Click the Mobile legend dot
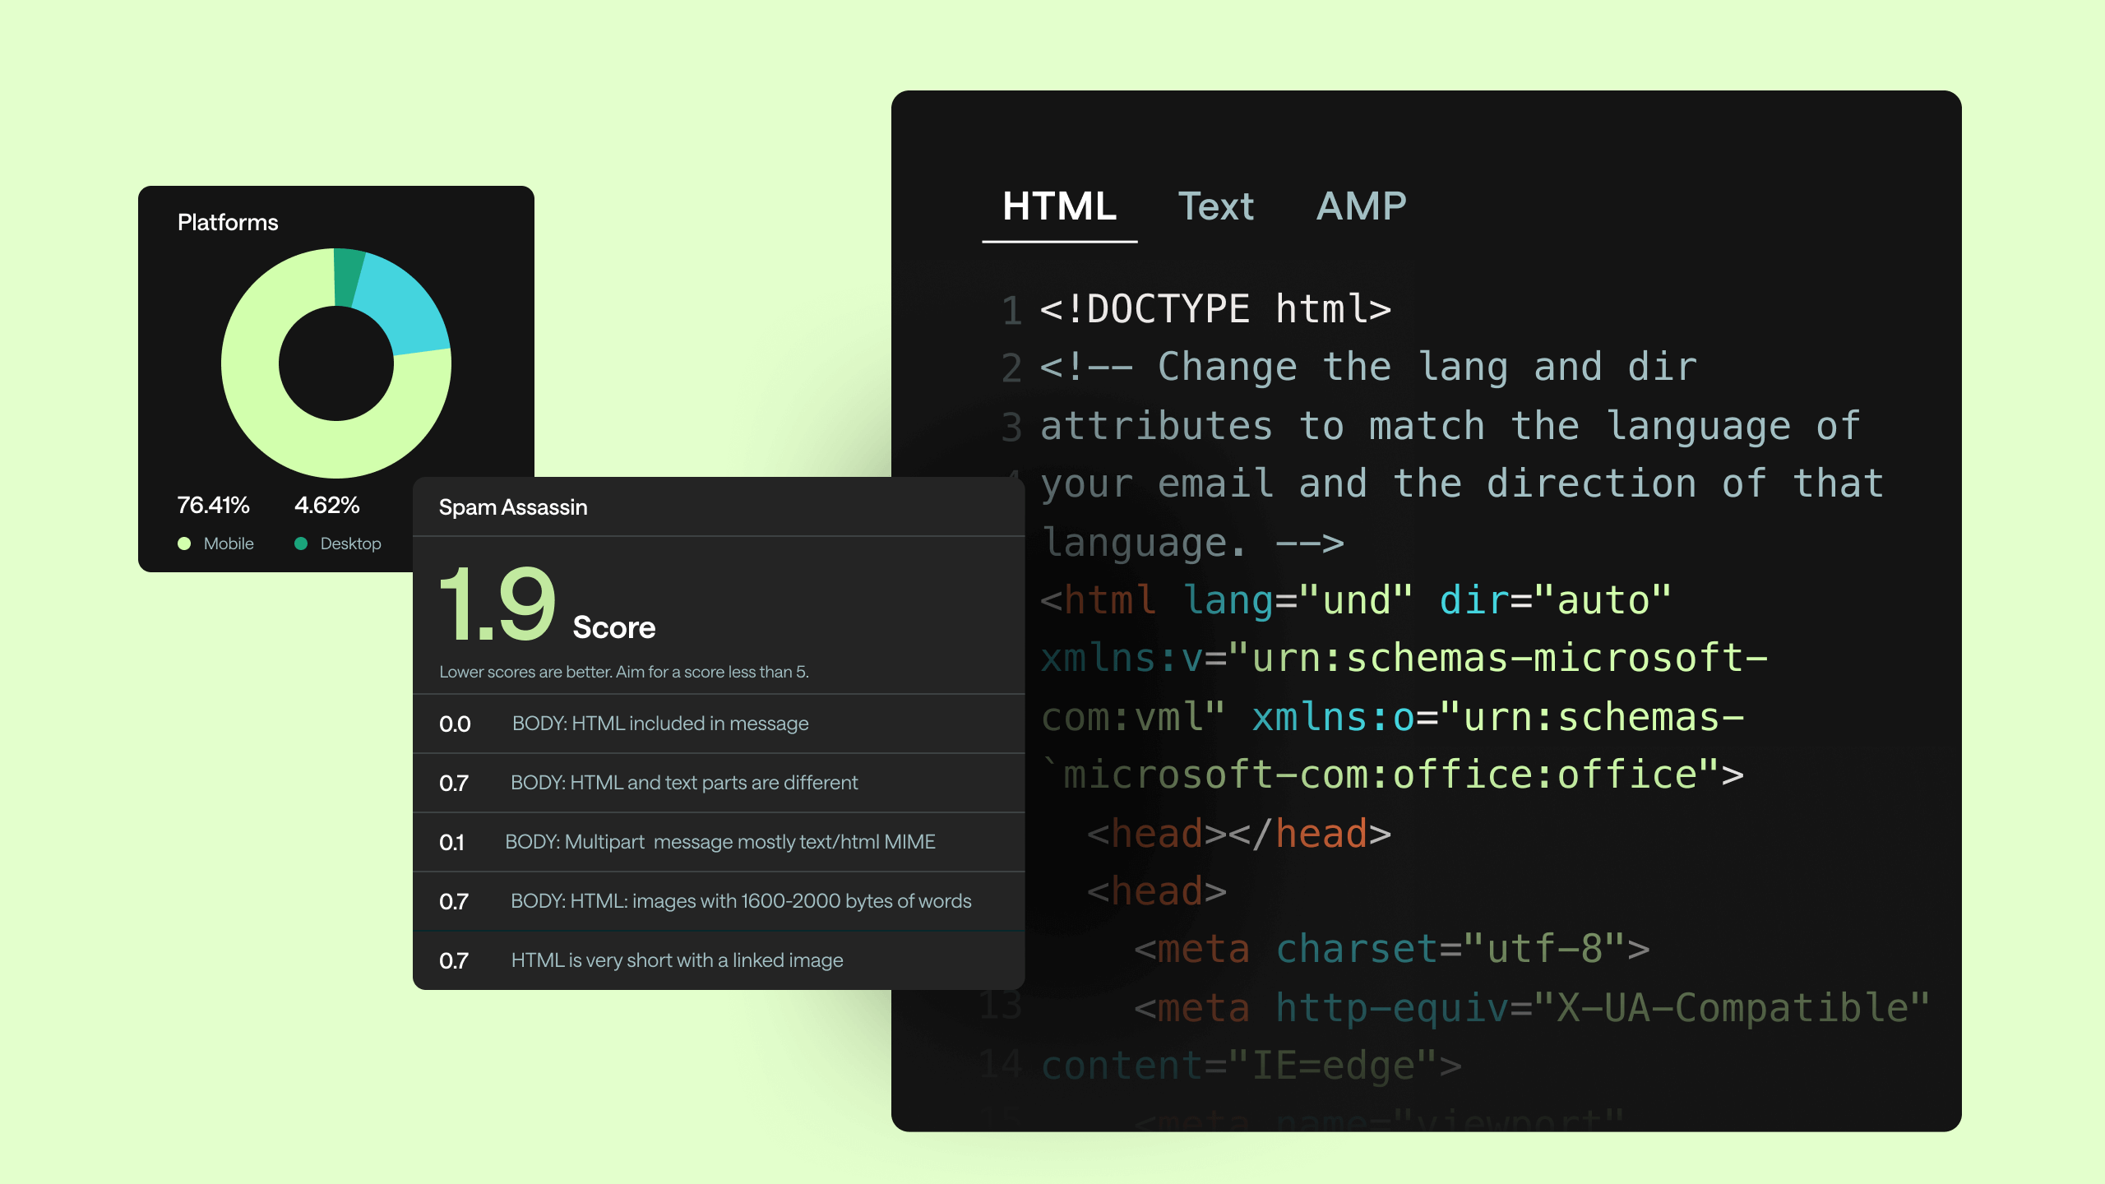The width and height of the screenshot is (2105, 1184). point(184,543)
